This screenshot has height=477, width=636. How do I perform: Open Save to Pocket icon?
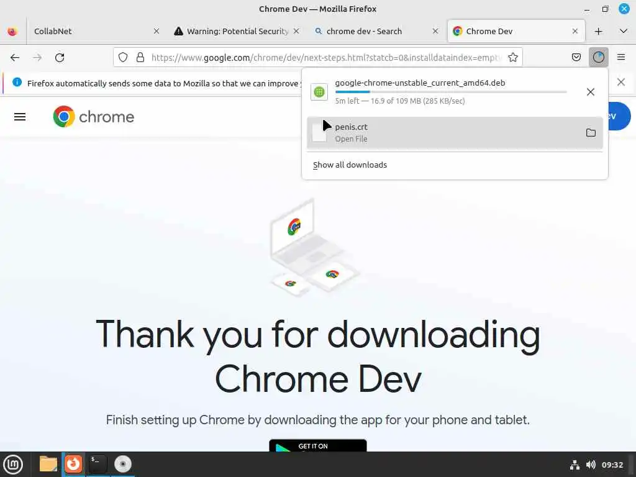576,58
